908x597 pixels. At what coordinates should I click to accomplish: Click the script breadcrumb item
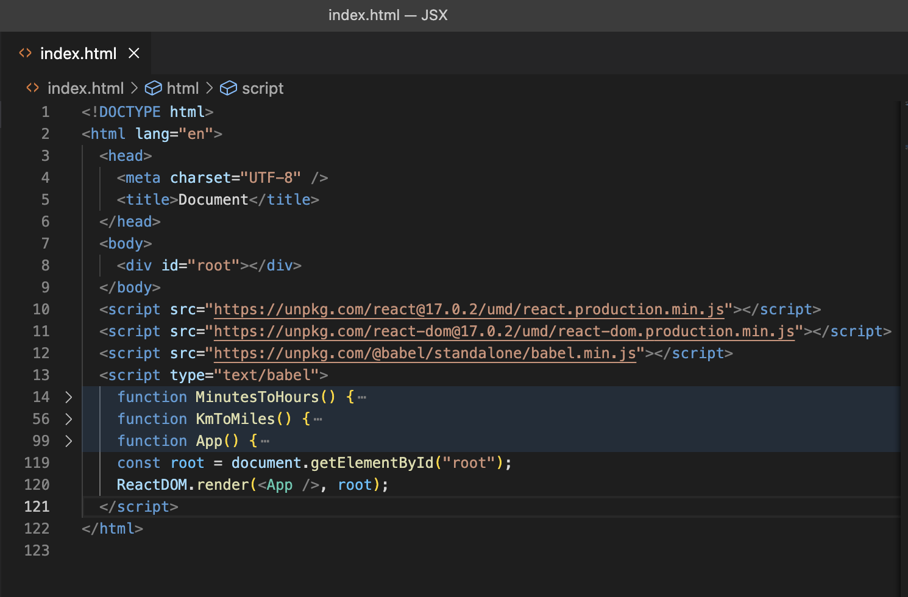coord(263,88)
